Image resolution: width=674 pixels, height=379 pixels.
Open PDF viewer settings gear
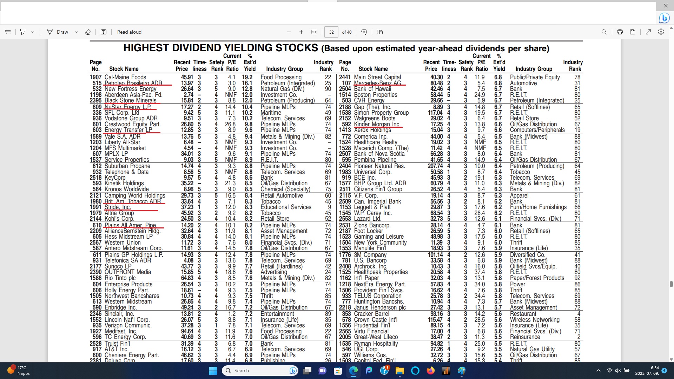pyautogui.click(x=661, y=32)
